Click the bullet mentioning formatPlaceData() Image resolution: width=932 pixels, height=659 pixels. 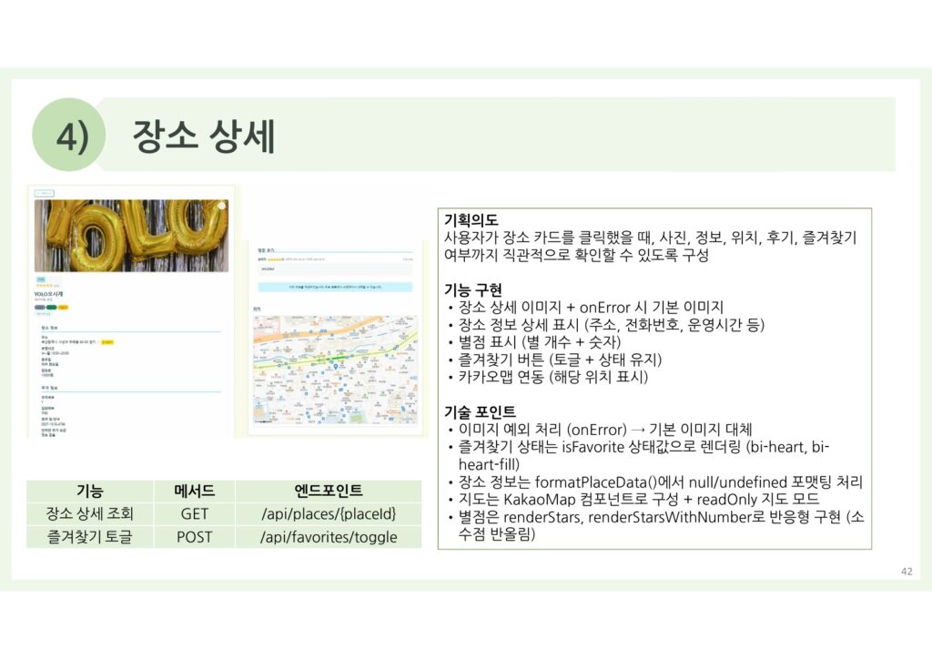pyautogui.click(x=661, y=482)
